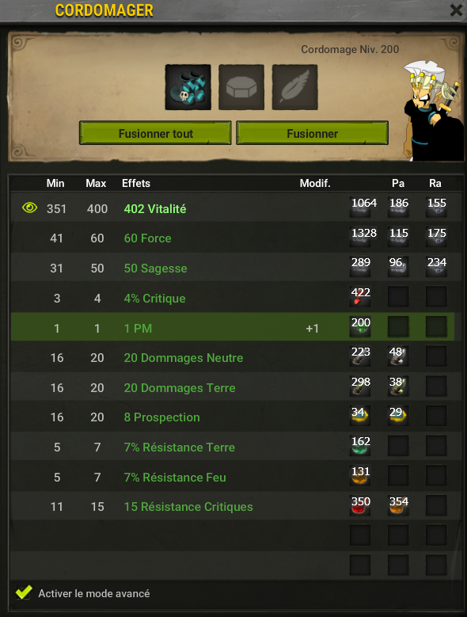Choose the 29 Pa Prospection rune
467x617 pixels.
(398, 417)
